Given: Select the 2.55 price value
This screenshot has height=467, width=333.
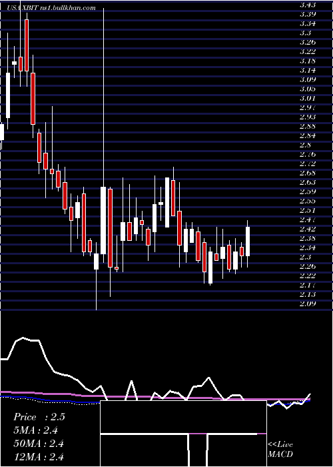Looking at the screenshot, I should pyautogui.click(x=308, y=201).
